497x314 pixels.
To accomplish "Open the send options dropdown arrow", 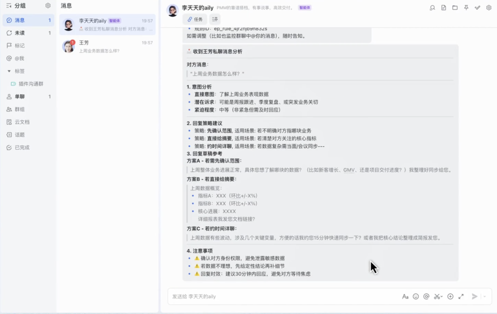I will pos(485,297).
